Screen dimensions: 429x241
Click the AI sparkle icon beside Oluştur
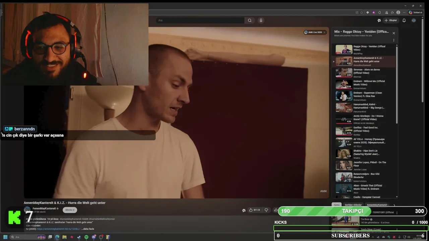[x=379, y=20]
